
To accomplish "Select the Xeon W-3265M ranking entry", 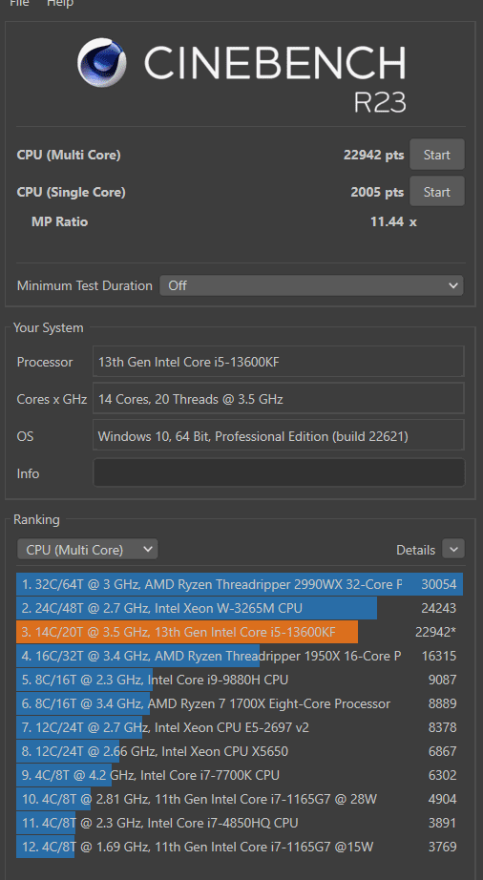I will click(x=240, y=608).
